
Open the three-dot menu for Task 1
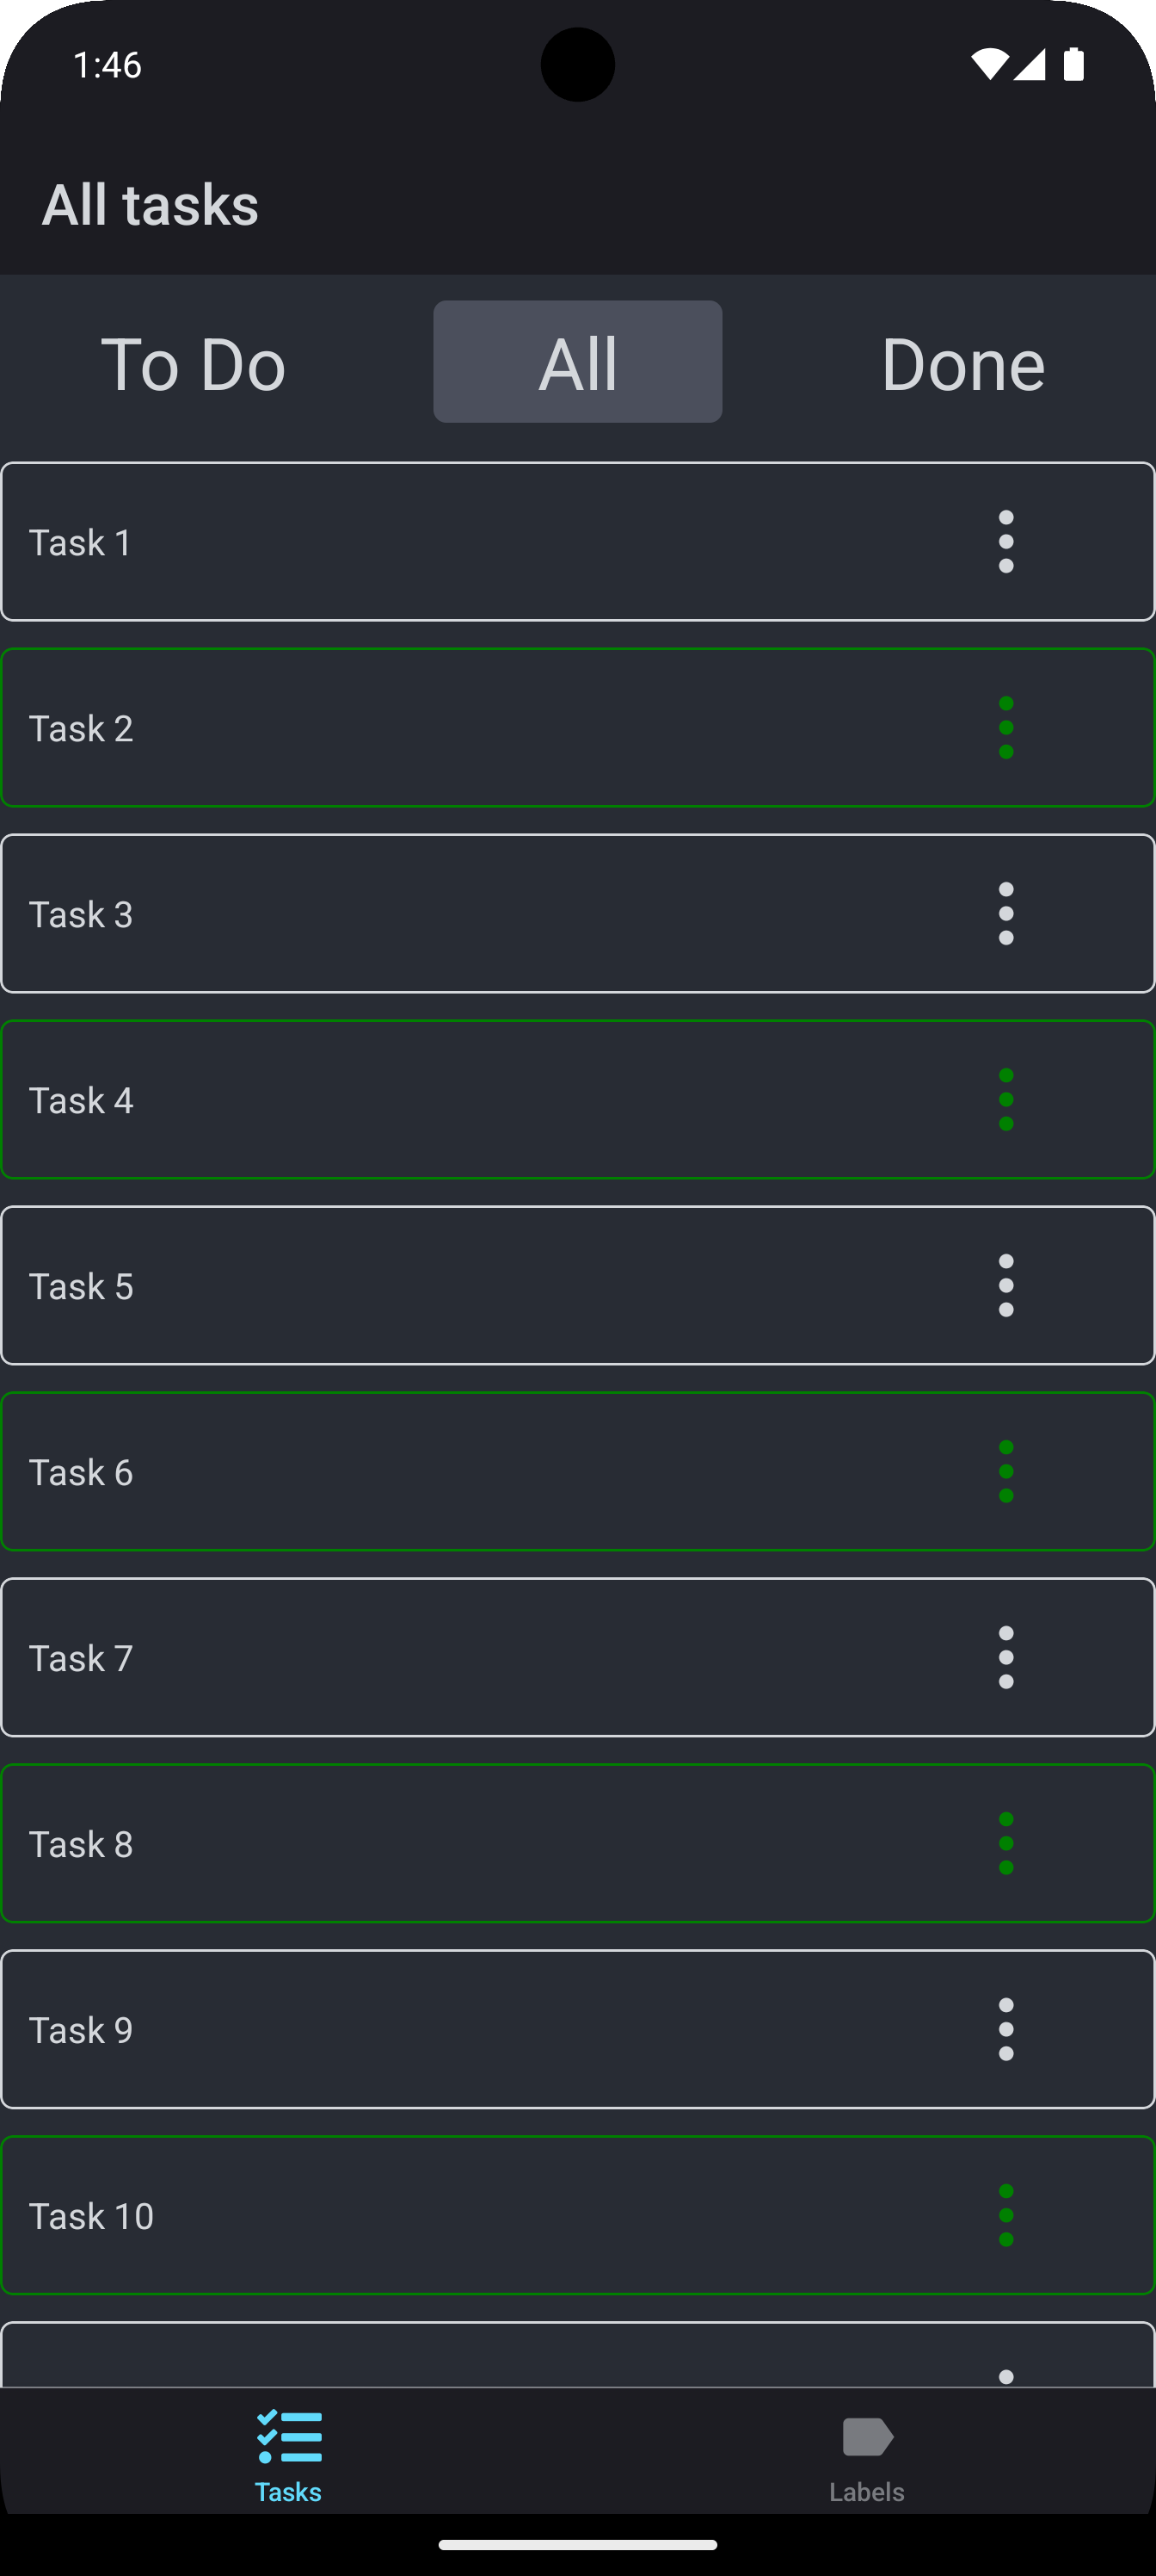tap(1005, 541)
